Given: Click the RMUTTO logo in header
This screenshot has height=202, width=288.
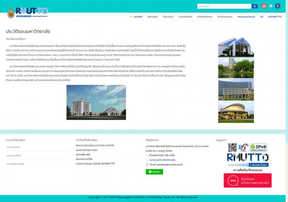Looking at the screenshot, I should [28, 12].
